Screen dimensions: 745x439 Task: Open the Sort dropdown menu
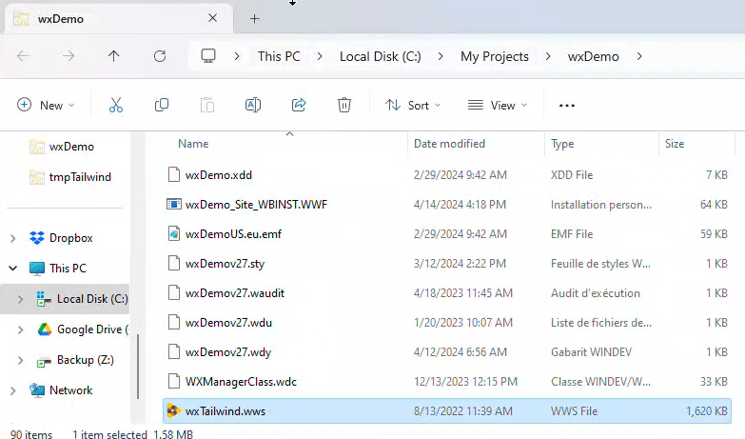pos(413,106)
